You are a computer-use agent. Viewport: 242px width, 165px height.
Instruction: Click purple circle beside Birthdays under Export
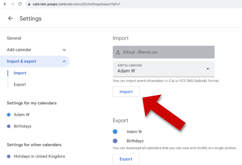(115, 141)
